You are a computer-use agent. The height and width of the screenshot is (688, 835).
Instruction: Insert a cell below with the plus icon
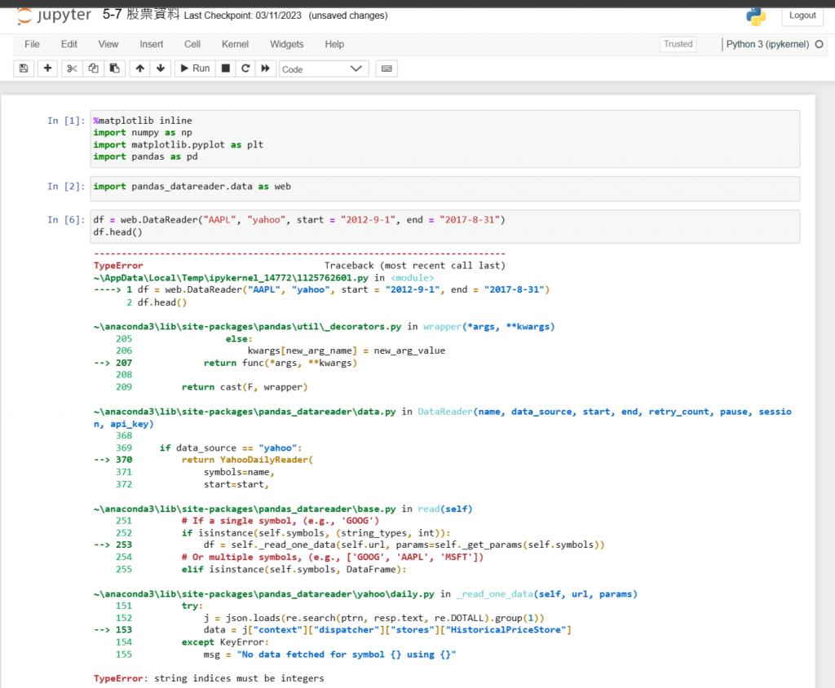point(47,68)
